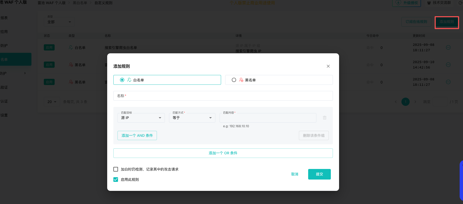
Task: Click the blacklist icon in the 黑名单 radio option
Action: [241, 80]
